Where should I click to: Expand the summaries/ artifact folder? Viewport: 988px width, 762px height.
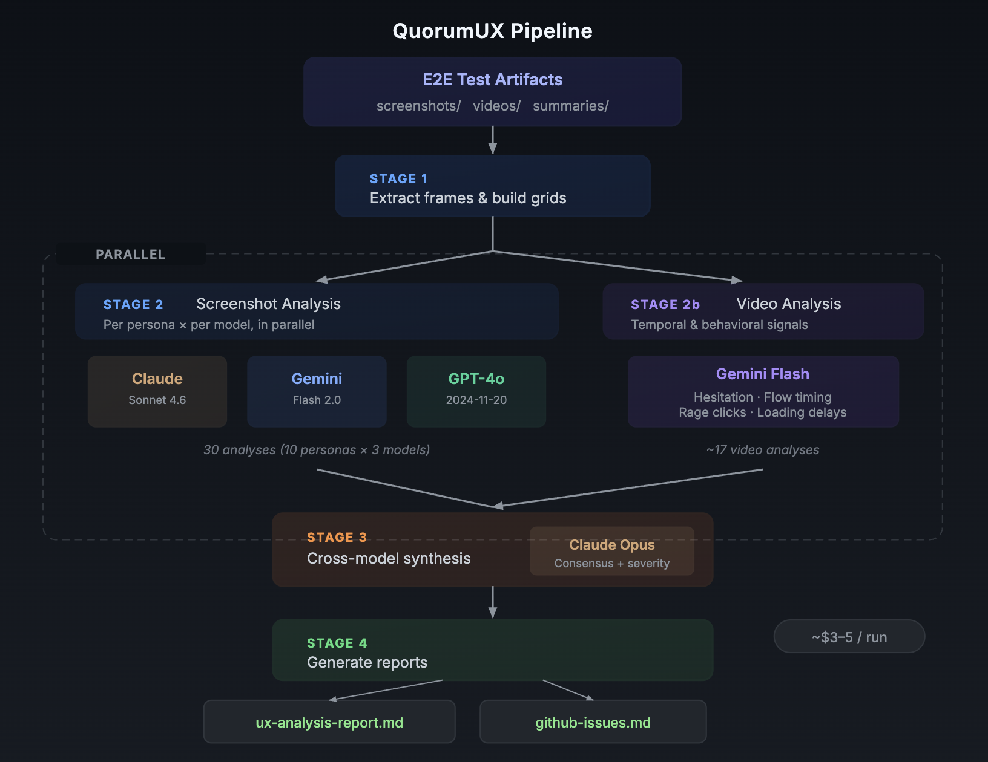click(x=570, y=106)
